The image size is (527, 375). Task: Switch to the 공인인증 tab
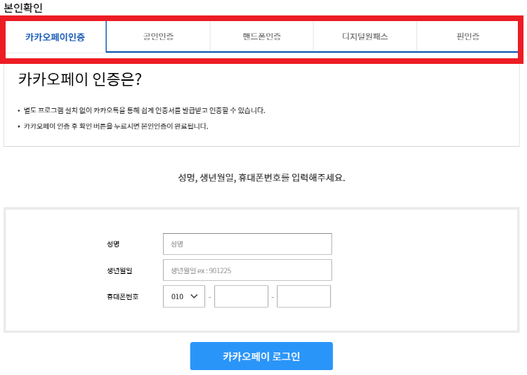click(158, 37)
